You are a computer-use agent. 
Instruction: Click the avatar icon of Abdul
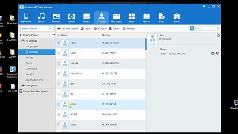coord(65,53)
